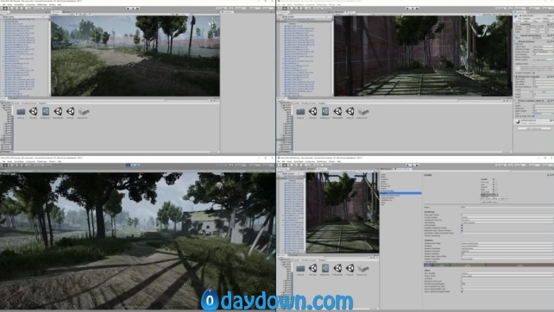Screen dimensions: 554x312
Task: Switch to the Game tab in the top-right editor
Action: [349, 12]
